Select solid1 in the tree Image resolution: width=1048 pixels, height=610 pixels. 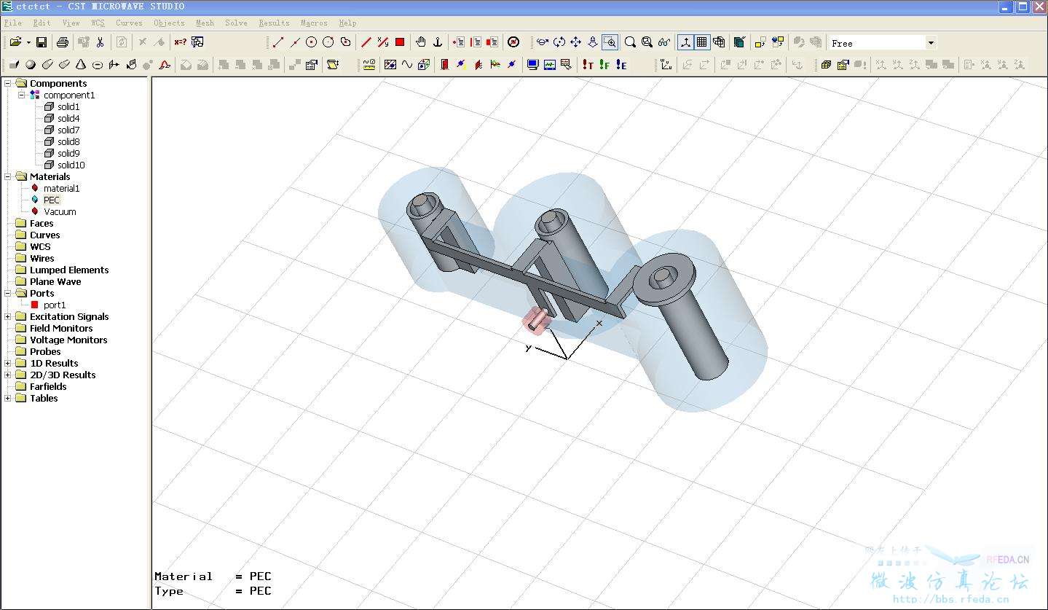(68, 106)
